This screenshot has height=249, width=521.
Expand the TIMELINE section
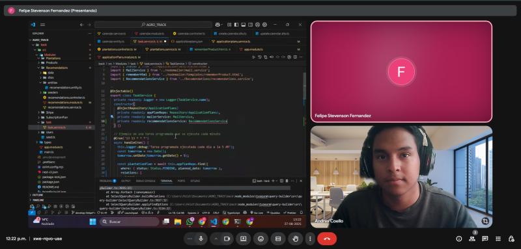point(37,200)
